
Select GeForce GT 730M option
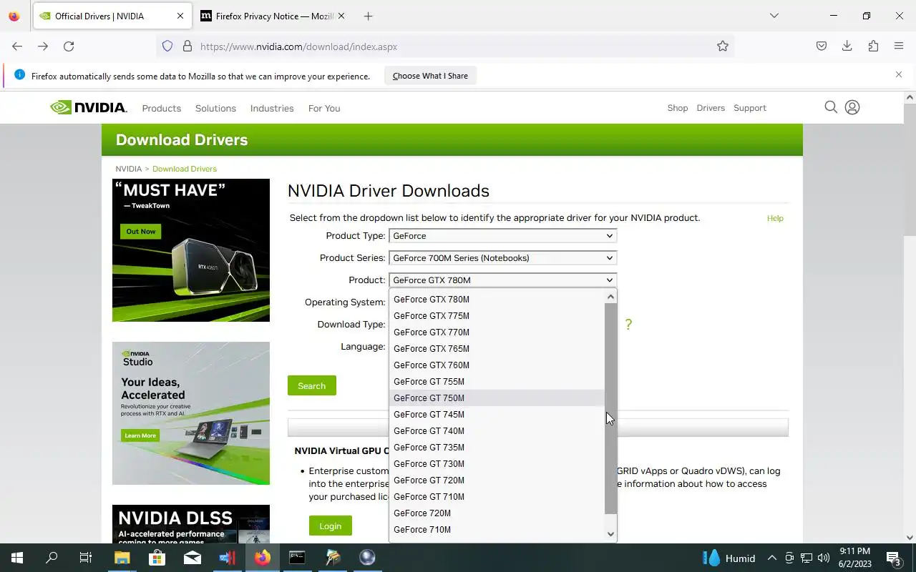[x=497, y=464]
